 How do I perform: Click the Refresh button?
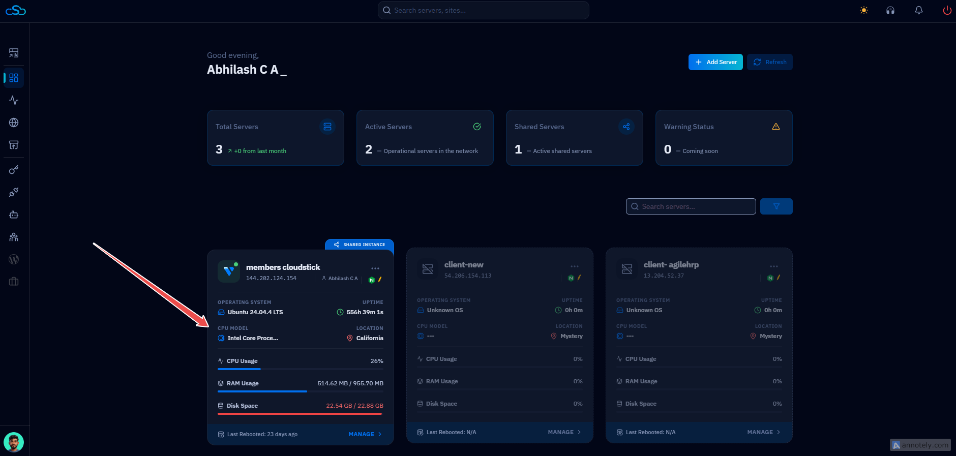[x=770, y=62]
